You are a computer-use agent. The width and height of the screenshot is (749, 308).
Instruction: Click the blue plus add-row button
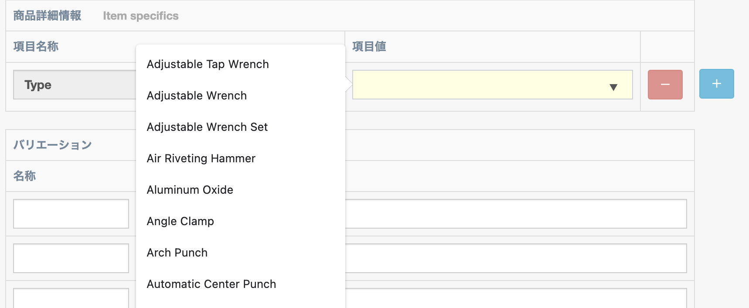point(716,84)
